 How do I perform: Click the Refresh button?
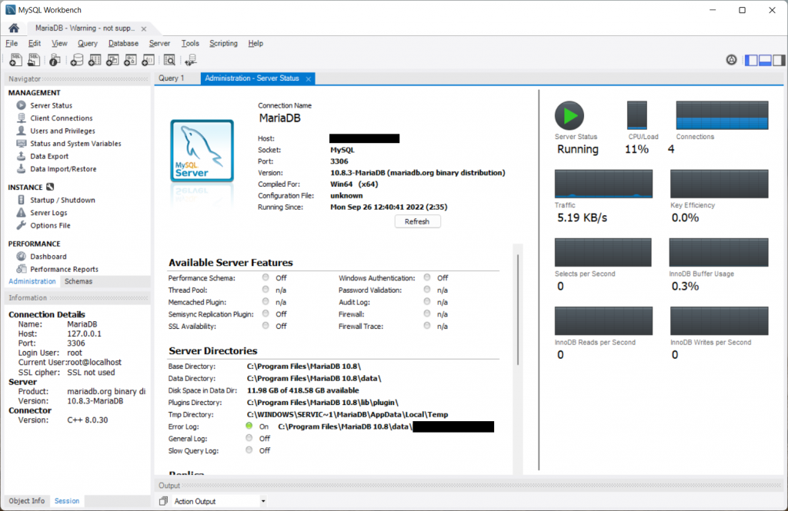(x=418, y=221)
